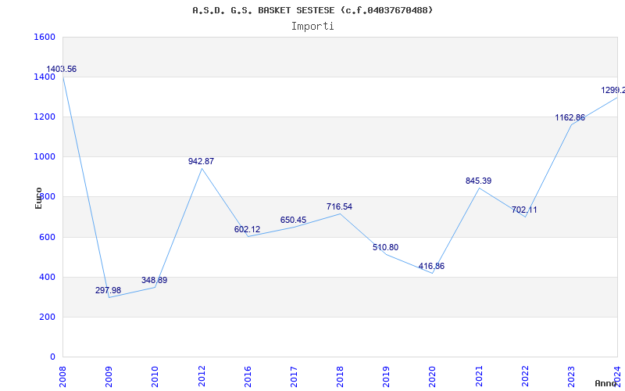Select the 702.11 data label
This screenshot has height=391, width=625.
[524, 210]
